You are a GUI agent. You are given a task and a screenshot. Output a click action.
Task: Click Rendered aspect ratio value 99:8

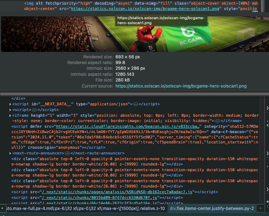120,63
